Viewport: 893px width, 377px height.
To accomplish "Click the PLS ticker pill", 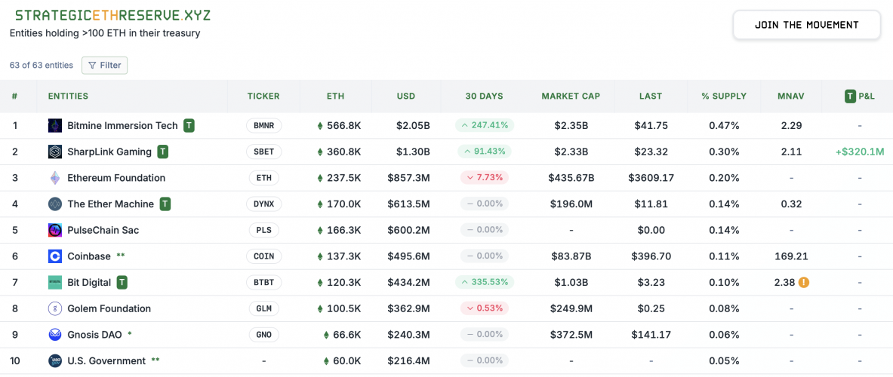I will click(263, 230).
